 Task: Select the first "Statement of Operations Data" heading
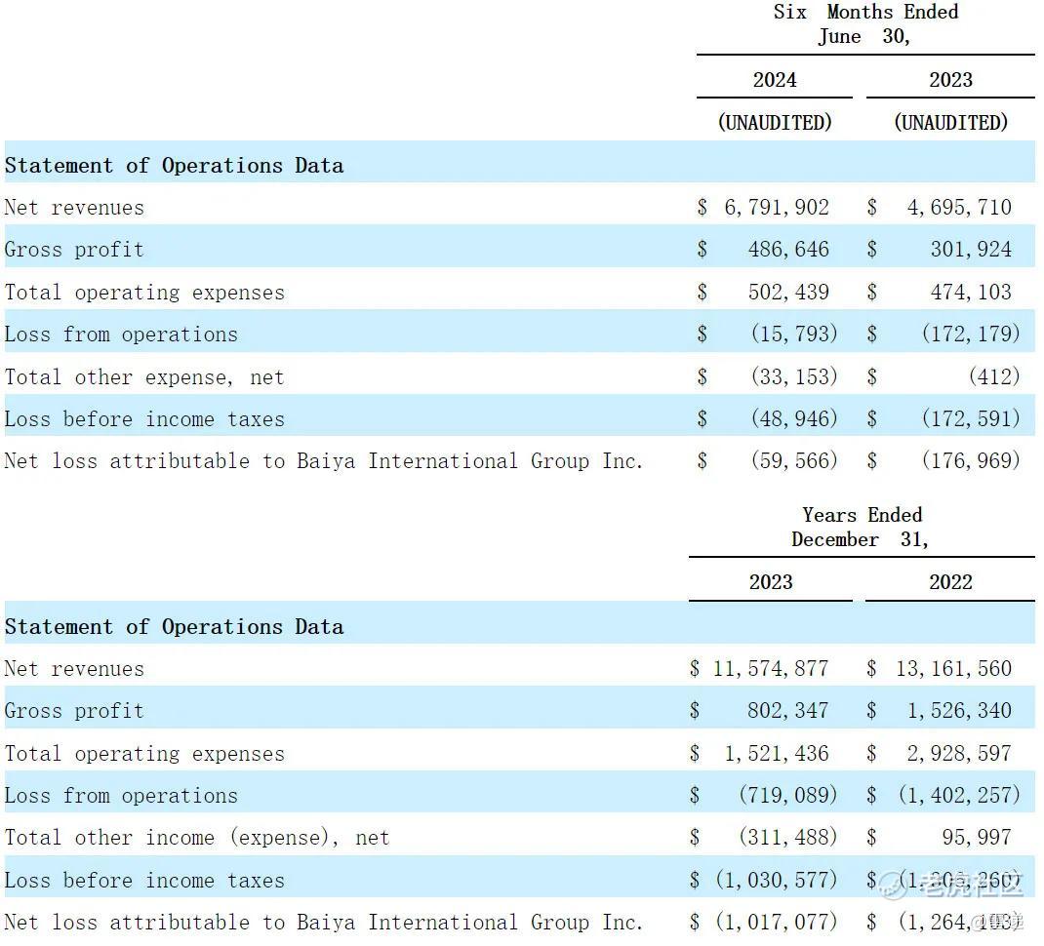(x=175, y=165)
